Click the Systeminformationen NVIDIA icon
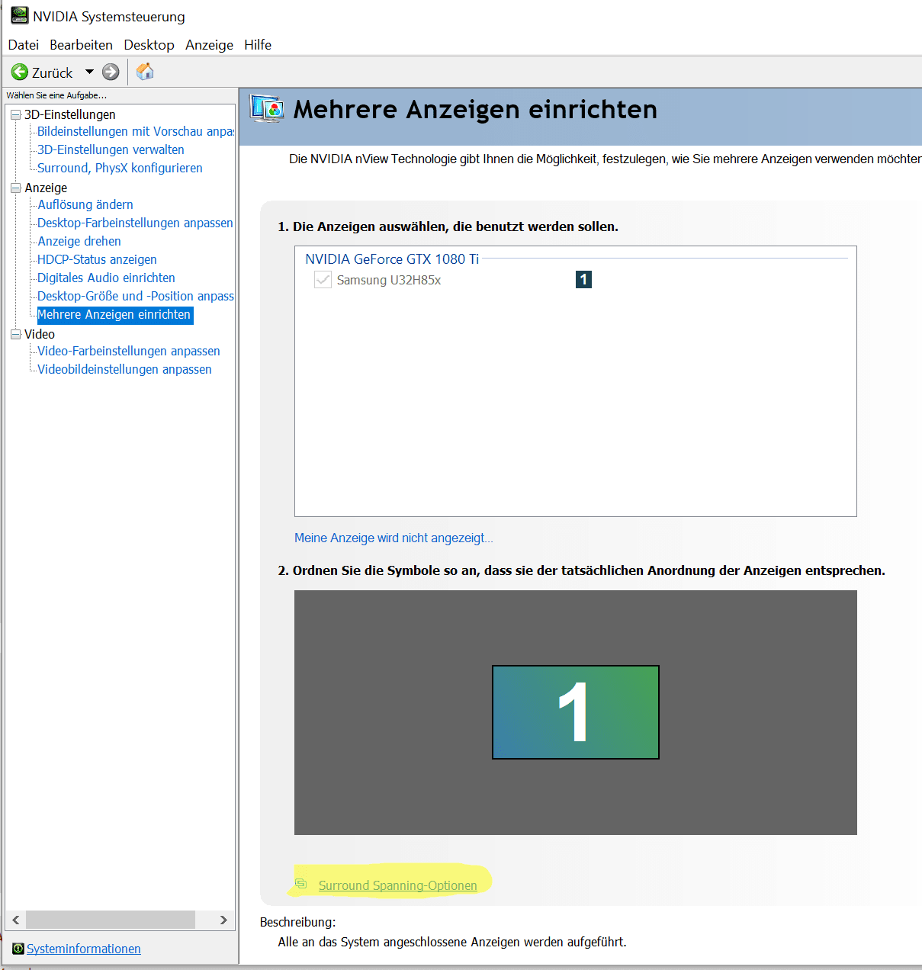This screenshot has height=970, width=922. (18, 949)
